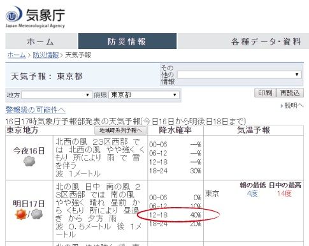Open the 警報級の可能性へ link
The image size is (309, 246).
pos(35,110)
